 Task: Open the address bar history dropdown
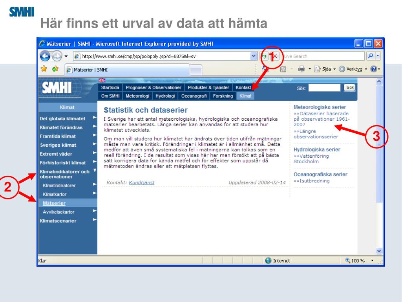tap(254, 56)
